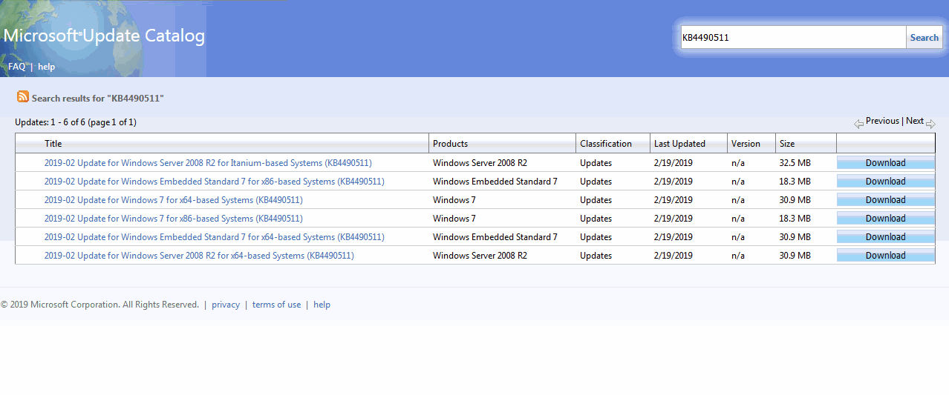Click the "Updates: 1 - 6 of 6" text
Screen dimensions: 949x395
tap(76, 122)
